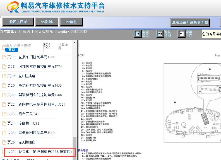Open the 全屏内容 link
The image size is (221, 160).
(x=189, y=34)
